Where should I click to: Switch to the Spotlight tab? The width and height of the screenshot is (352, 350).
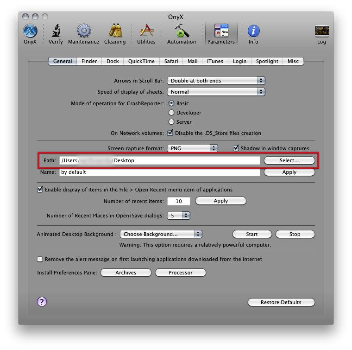267,61
